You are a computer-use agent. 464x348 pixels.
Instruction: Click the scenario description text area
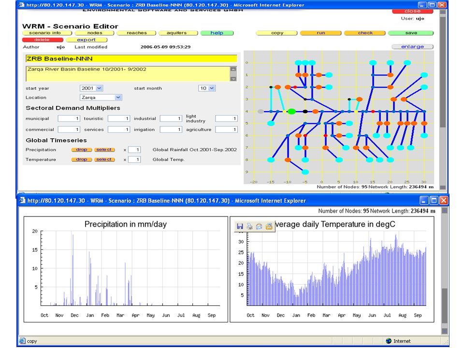tap(128, 73)
